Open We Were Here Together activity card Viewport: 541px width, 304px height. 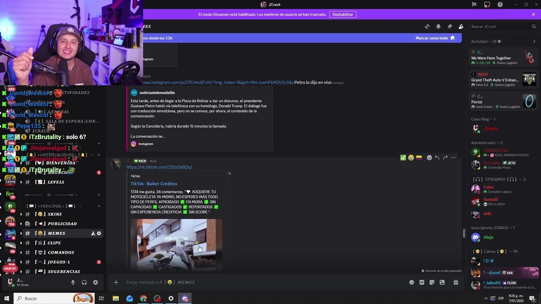coord(503,57)
